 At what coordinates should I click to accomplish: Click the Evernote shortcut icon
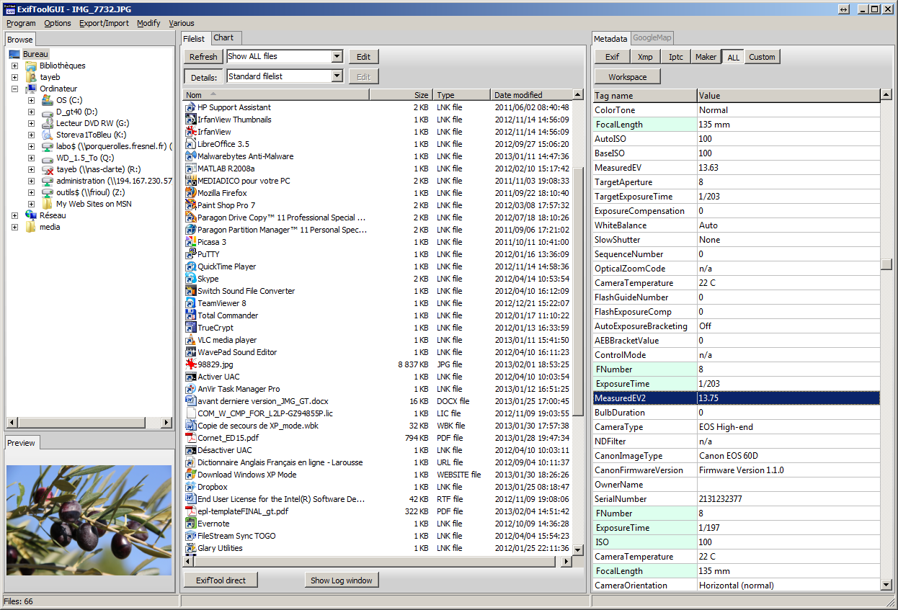[191, 524]
